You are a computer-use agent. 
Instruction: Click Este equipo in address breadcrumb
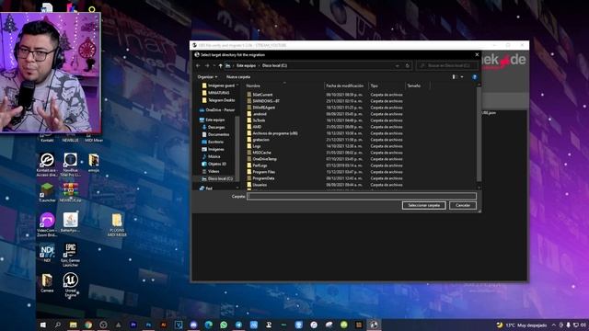(x=246, y=65)
